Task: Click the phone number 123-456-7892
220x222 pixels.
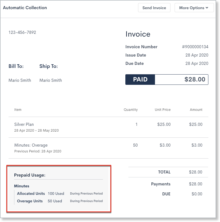Action: point(22,32)
